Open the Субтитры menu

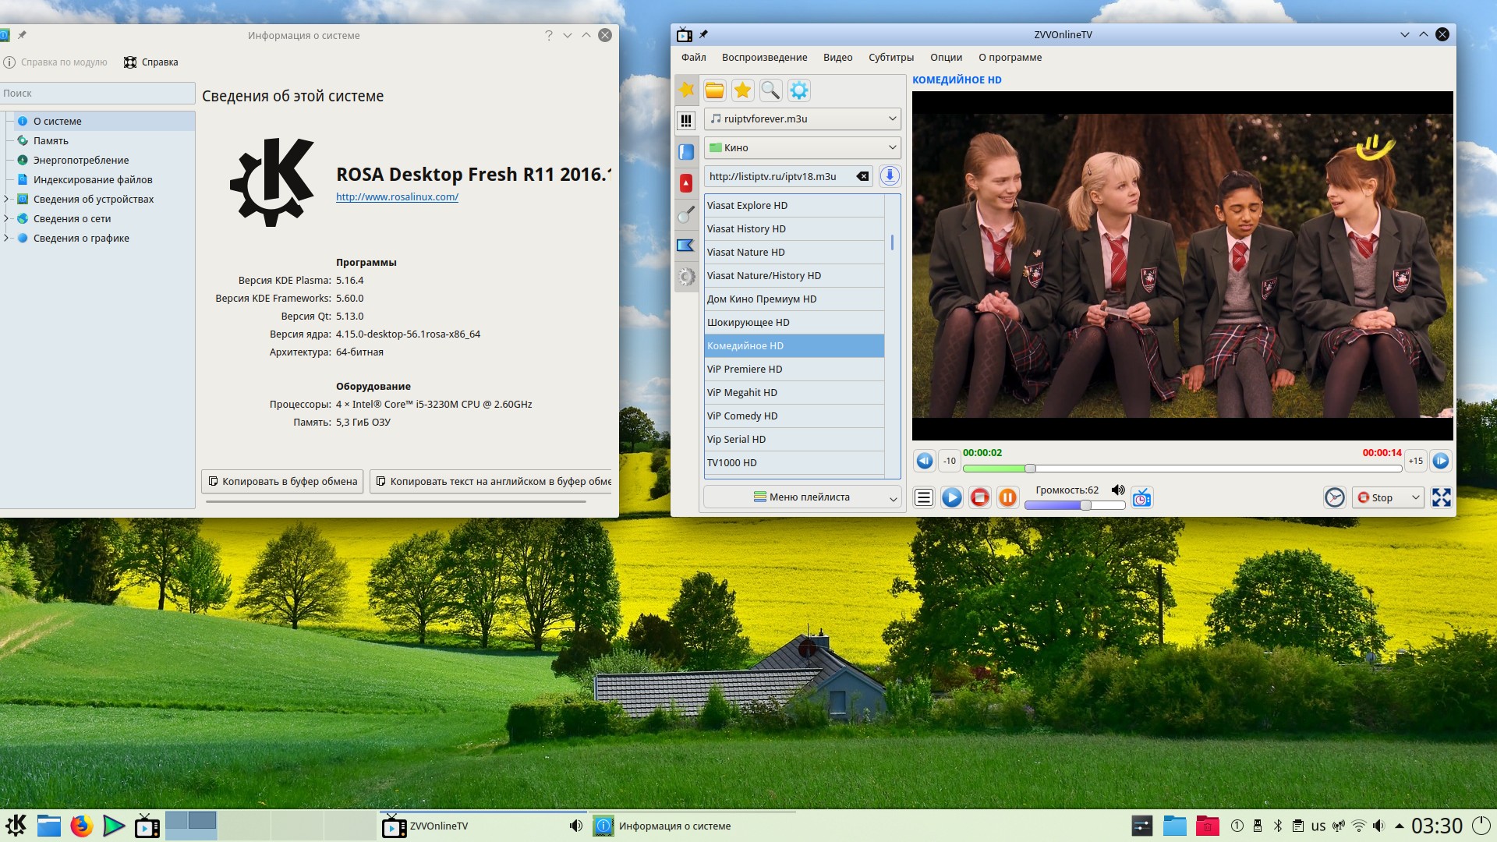coord(890,57)
